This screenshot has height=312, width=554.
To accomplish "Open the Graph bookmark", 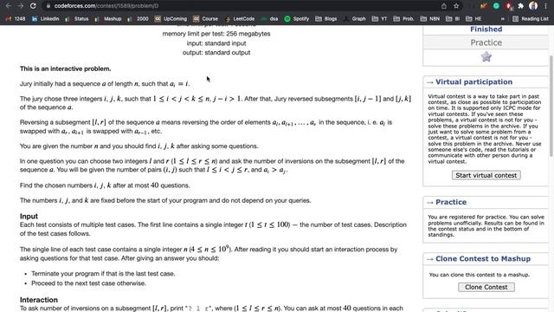I will point(354,19).
